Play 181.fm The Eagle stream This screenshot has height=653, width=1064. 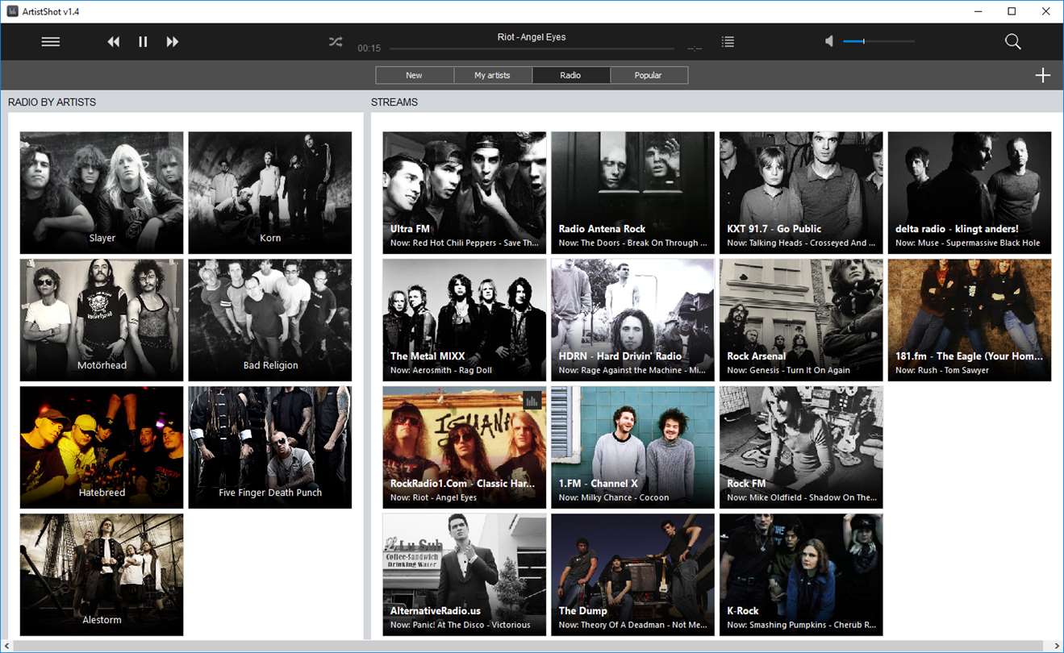(x=970, y=320)
